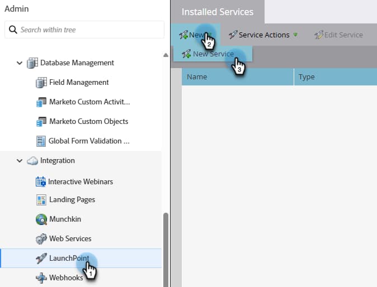Click the Global Form Validation icon
The height and width of the screenshot is (287, 377).
(41, 141)
